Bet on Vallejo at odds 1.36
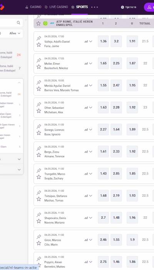 point(103,41)
